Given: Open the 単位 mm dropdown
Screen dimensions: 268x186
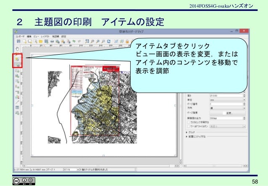Looking at the screenshot, I should (228, 100).
